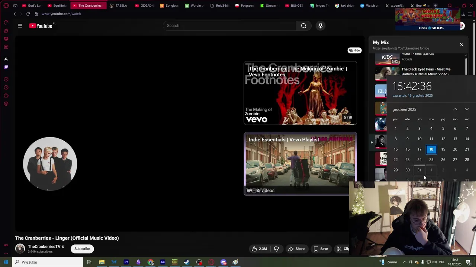Open Twitch in the Opera sidebar
The image size is (476, 267).
6,67
